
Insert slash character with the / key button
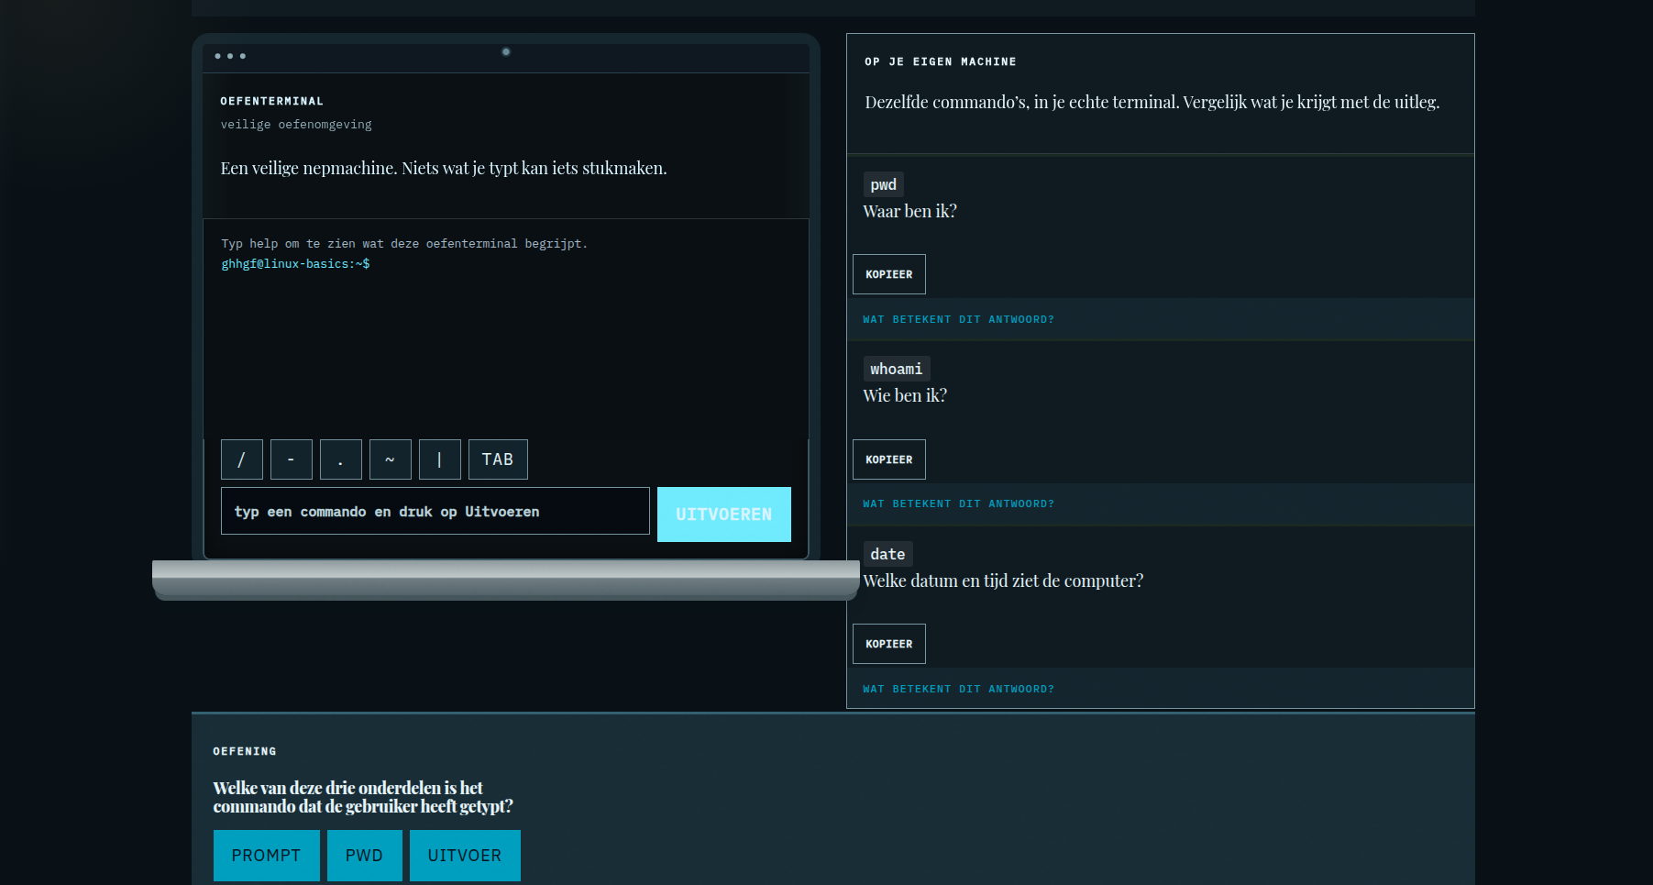(242, 459)
